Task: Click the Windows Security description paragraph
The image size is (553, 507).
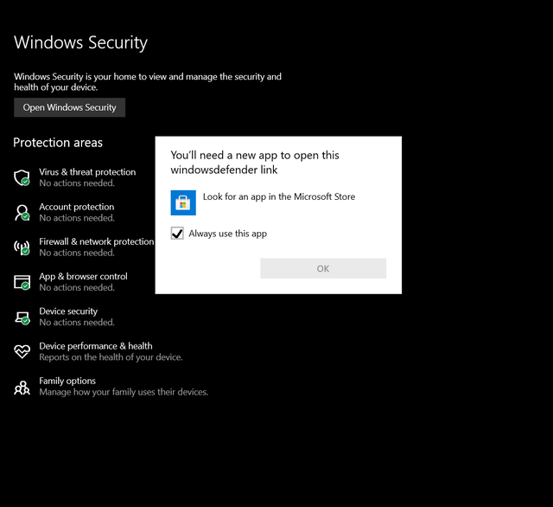Action: (148, 82)
